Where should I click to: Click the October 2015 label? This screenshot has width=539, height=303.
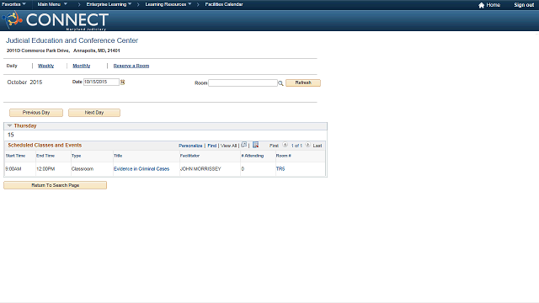(x=24, y=82)
